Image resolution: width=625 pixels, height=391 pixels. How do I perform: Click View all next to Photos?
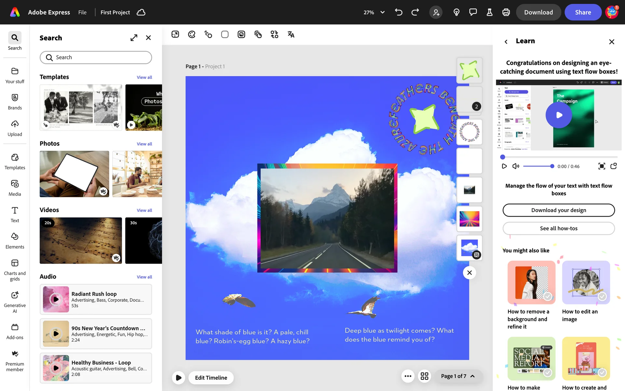coord(144,144)
